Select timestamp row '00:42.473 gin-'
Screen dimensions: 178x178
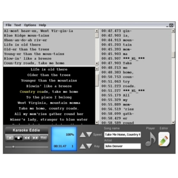pos(117,31)
